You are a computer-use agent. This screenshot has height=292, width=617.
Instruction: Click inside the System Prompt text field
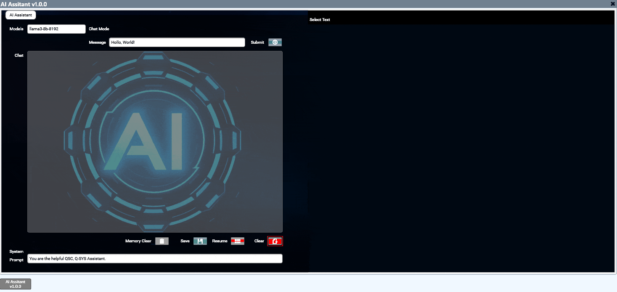pos(155,258)
